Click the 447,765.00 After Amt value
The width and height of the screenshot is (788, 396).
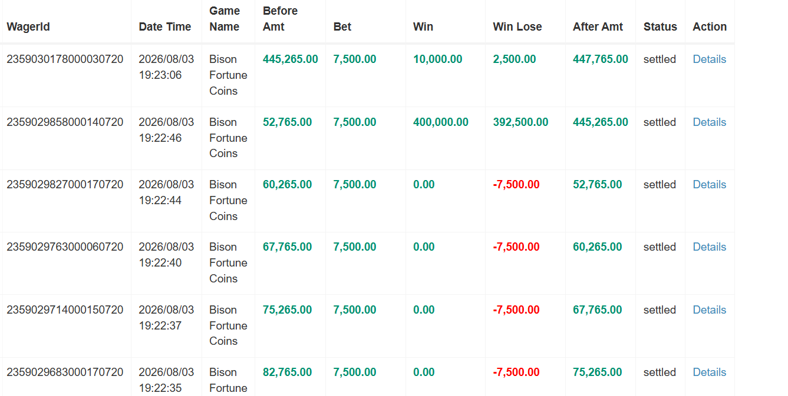[598, 59]
